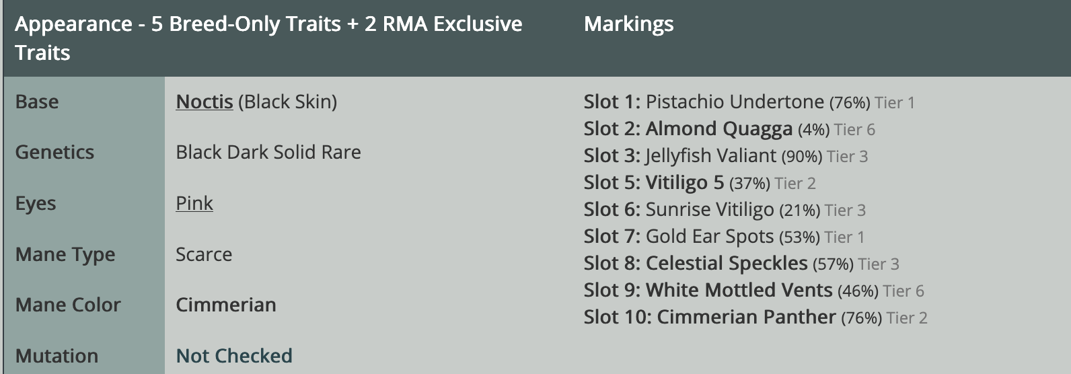Click the Eyes row label

coord(36,203)
